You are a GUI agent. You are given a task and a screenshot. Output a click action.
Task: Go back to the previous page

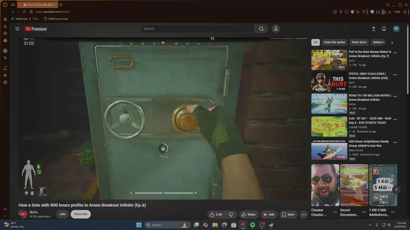13,12
